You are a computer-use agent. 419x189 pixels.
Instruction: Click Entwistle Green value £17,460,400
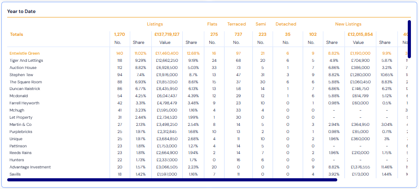click(x=167, y=53)
